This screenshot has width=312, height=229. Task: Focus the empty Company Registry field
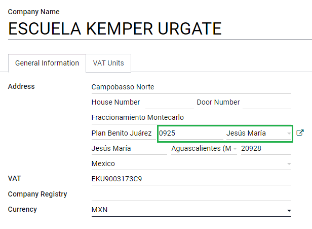point(191,194)
